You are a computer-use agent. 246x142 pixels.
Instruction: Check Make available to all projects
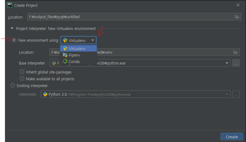pyautogui.click(x=22, y=78)
